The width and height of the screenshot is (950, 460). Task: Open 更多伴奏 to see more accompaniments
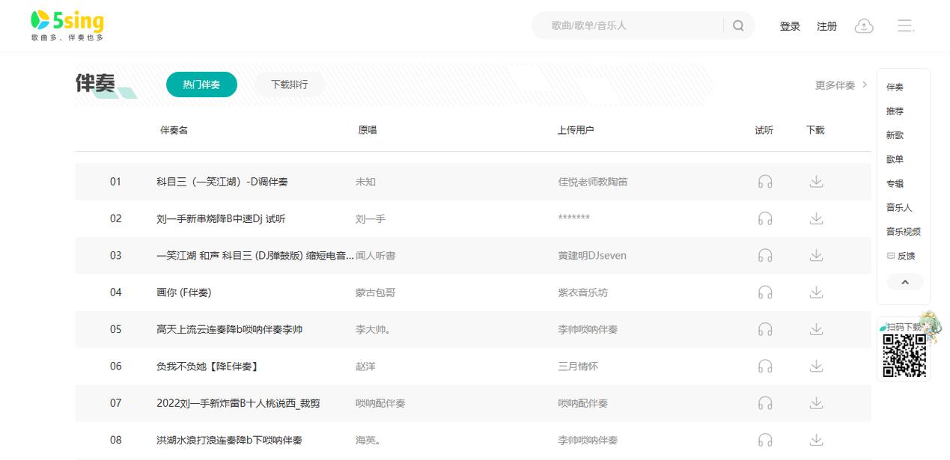tap(841, 85)
